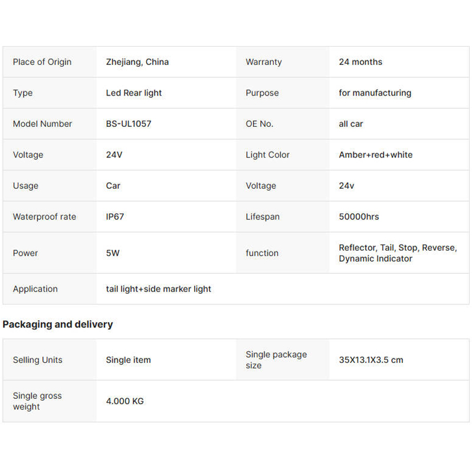This screenshot has width=472, height=472.
Task: Click the 'Model Number' label
Action: tap(42, 124)
